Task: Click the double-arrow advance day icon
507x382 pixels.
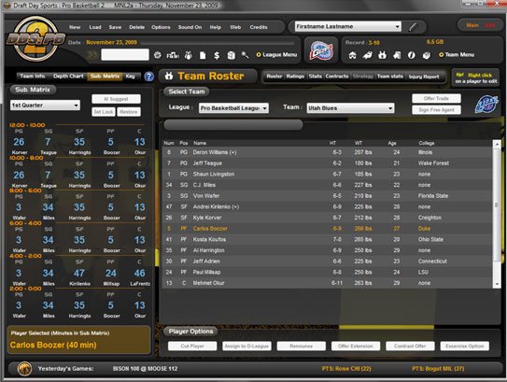Action: tap(92, 55)
